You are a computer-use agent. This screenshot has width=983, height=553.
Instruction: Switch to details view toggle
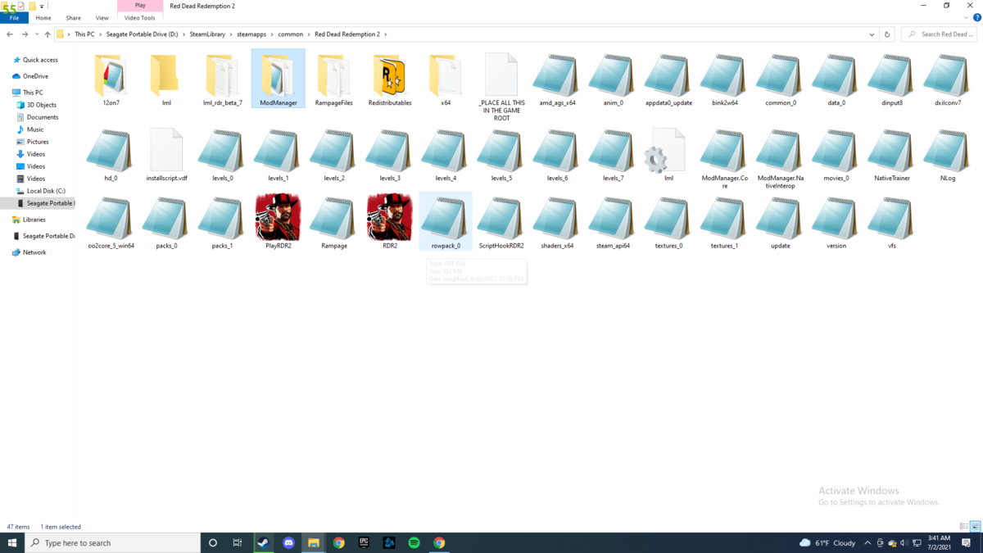pos(964,527)
